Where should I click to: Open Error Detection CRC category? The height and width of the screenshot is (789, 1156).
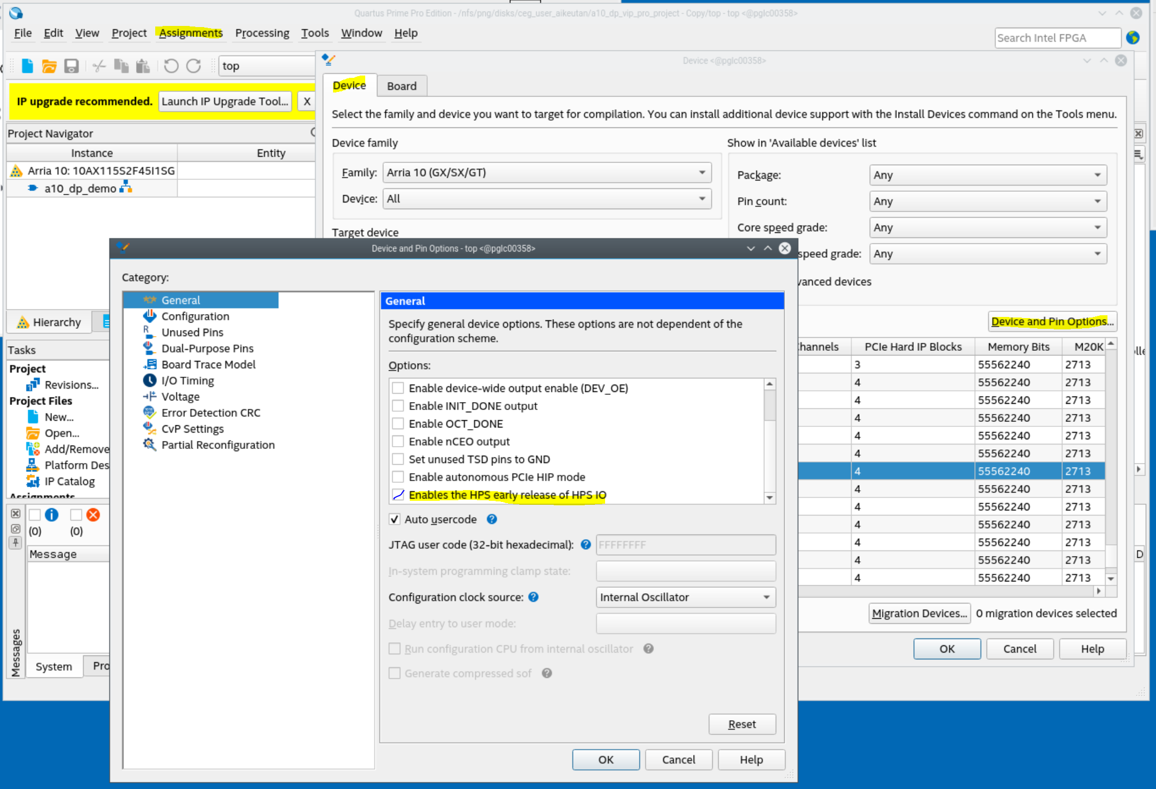(x=211, y=413)
